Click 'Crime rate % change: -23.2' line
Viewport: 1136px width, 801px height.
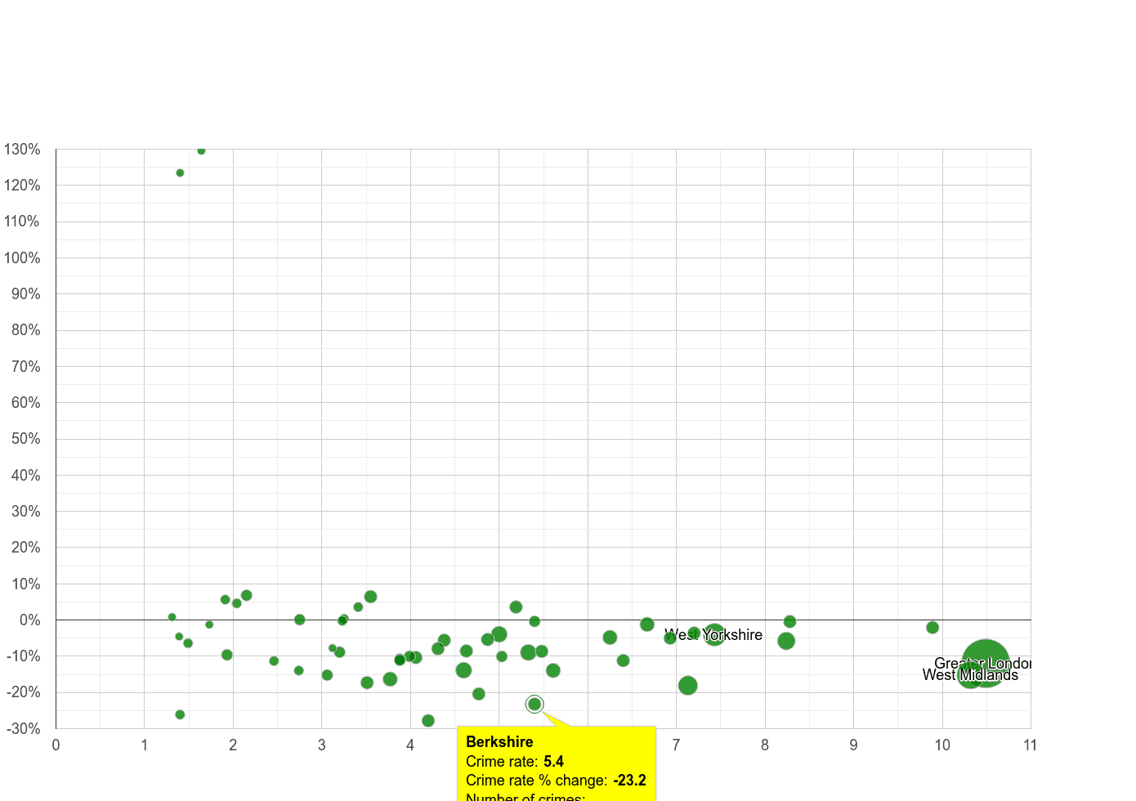pos(556,781)
